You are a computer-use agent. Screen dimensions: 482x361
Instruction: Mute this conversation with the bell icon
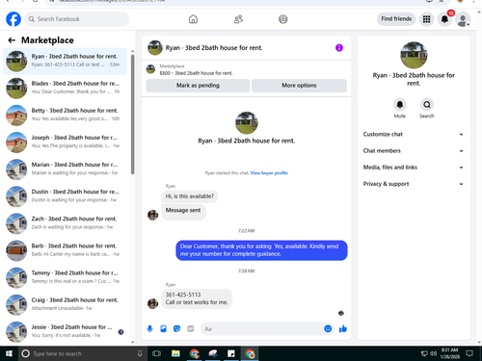pyautogui.click(x=400, y=105)
